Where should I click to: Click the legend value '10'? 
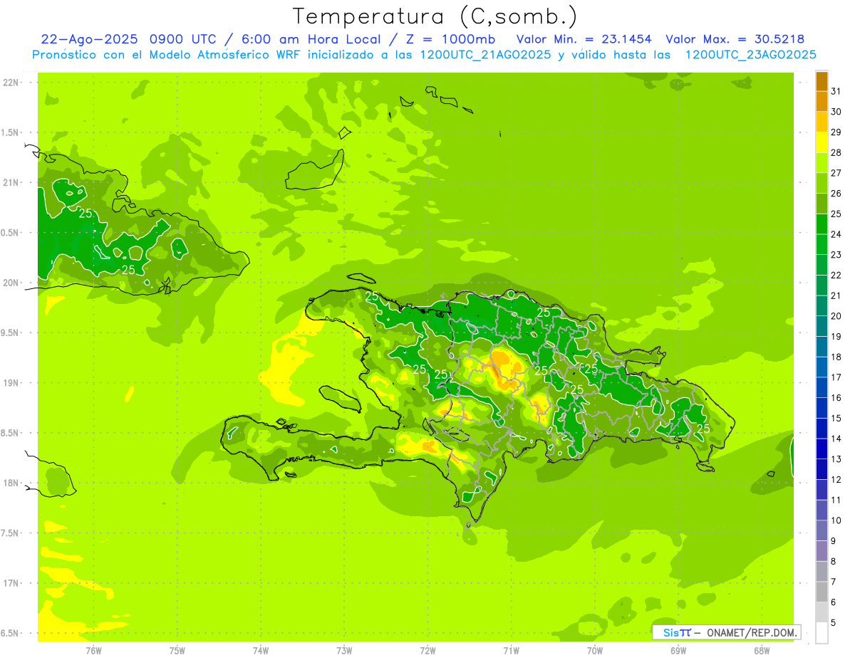[x=836, y=520]
